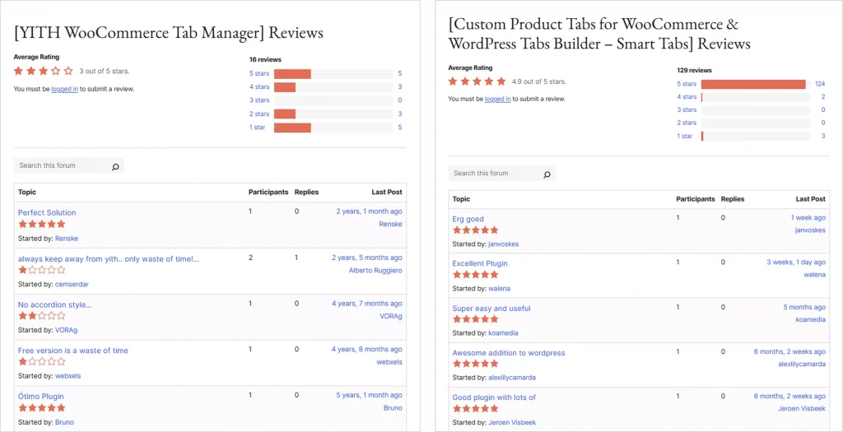Click the red 5 stars bar in Smart Tabs

pyautogui.click(x=752, y=84)
